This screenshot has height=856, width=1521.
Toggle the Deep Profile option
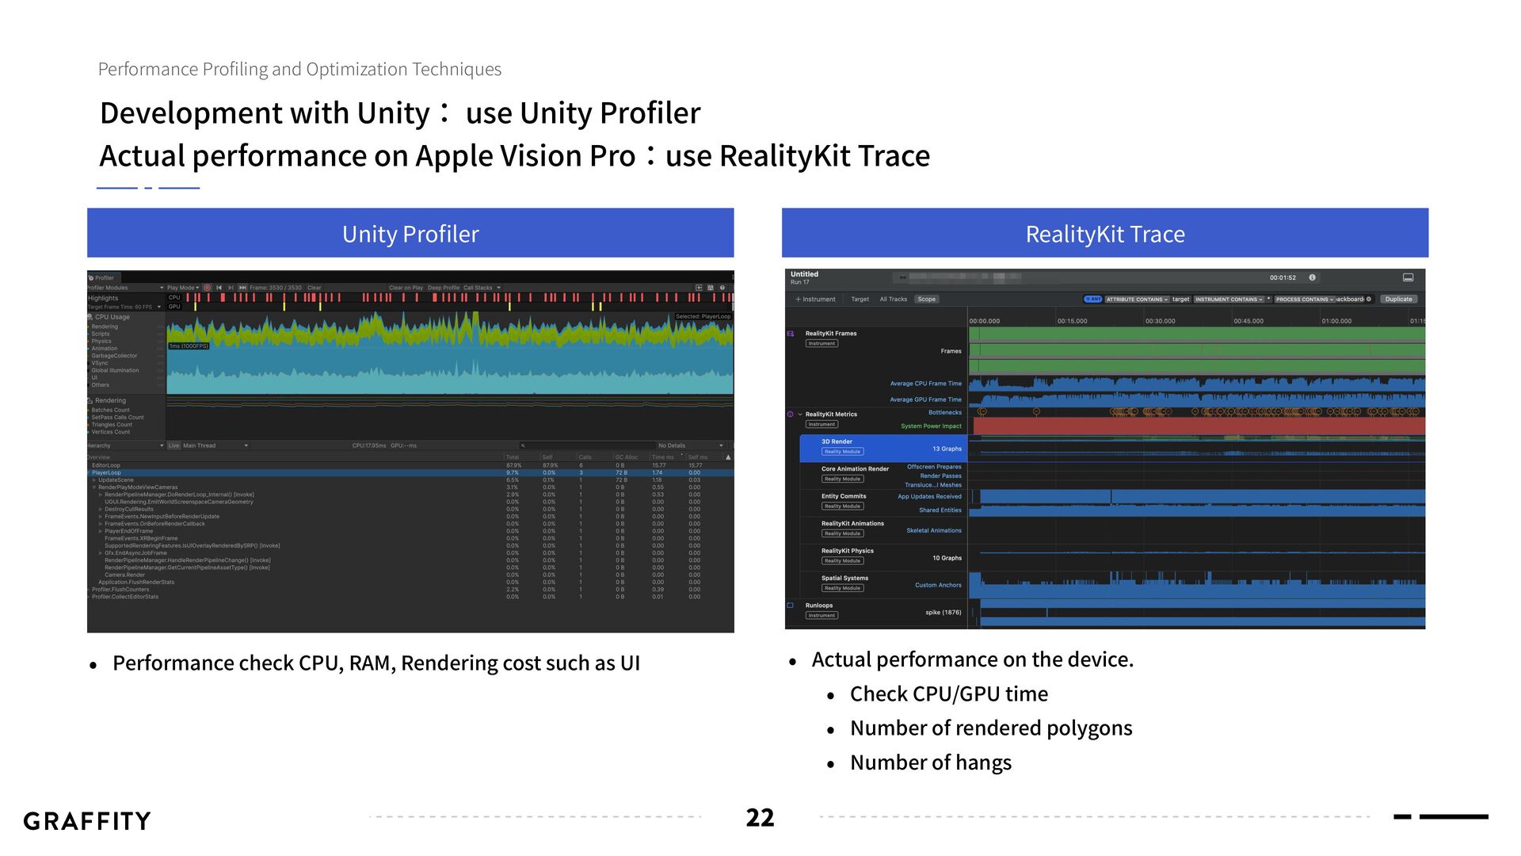click(443, 288)
